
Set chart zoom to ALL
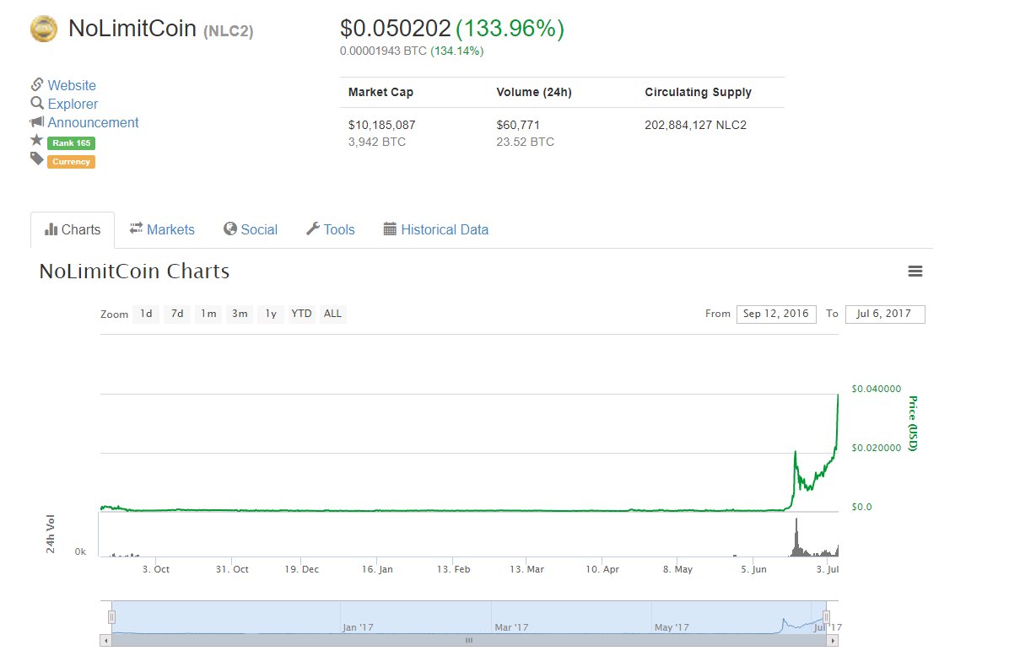tap(333, 314)
